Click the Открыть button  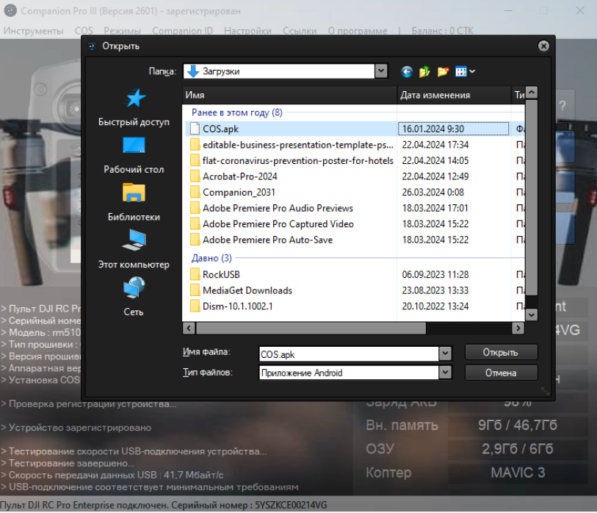pos(501,352)
